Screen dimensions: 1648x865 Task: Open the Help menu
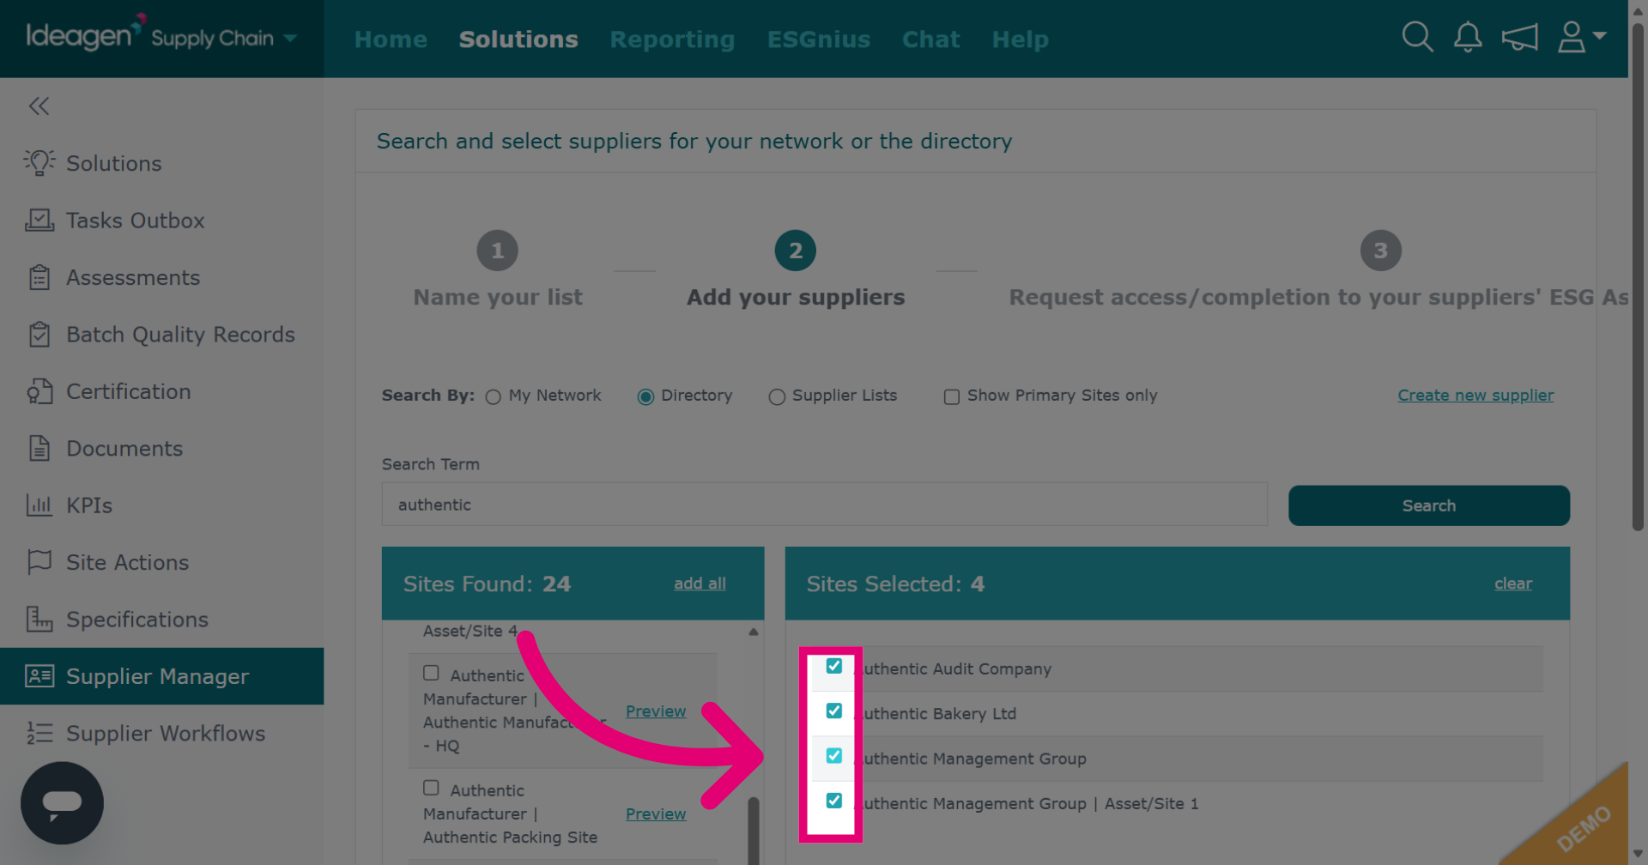[x=1020, y=39]
